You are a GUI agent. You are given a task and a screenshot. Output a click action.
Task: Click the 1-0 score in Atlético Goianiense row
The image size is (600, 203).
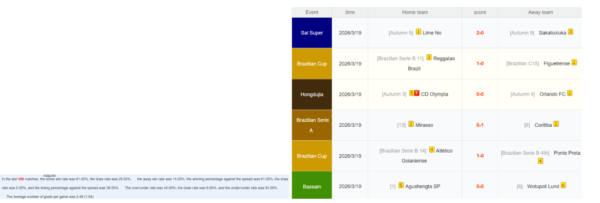click(480, 156)
